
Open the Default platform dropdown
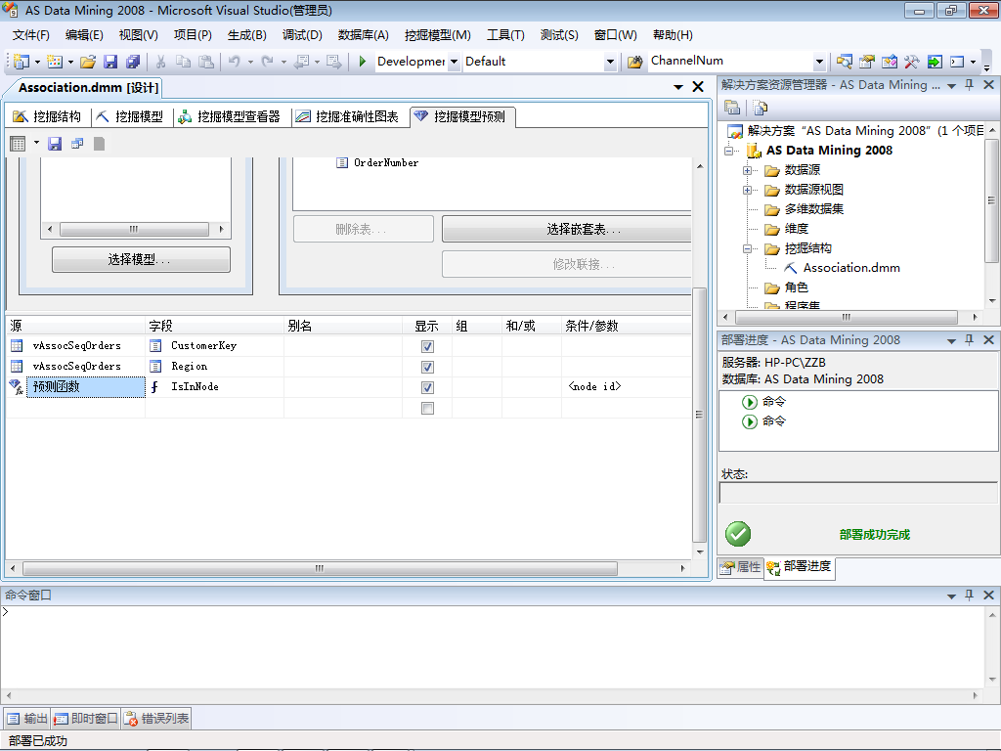click(x=610, y=62)
